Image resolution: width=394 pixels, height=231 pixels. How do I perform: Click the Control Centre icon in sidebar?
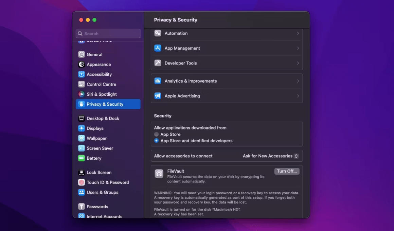coord(82,84)
